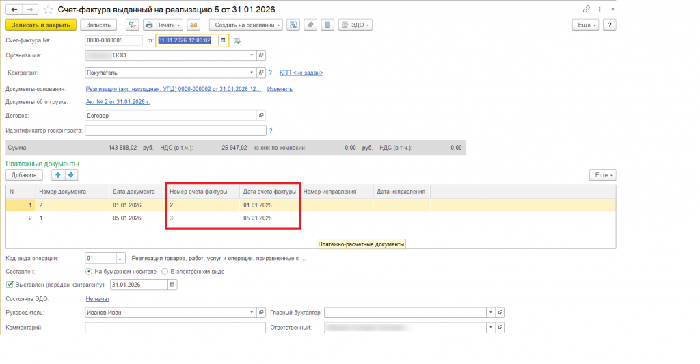Click Идентификатор госконтракта input field
Screen dimensions: 700x364
pyautogui.click(x=176, y=131)
